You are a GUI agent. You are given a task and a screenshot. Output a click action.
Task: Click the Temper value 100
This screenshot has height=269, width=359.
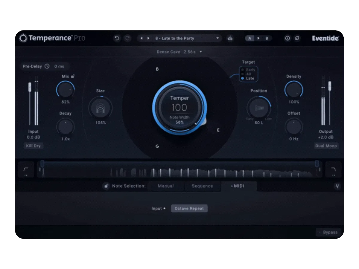180,108
